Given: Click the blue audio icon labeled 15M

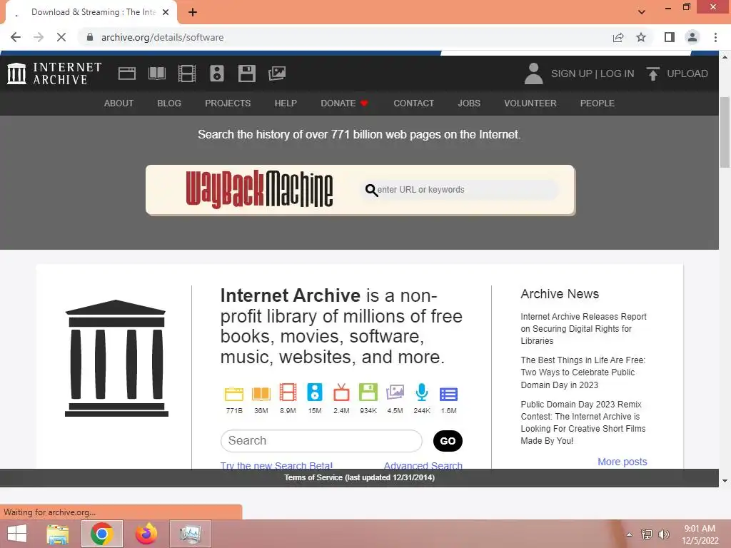Looking at the screenshot, I should 315,392.
